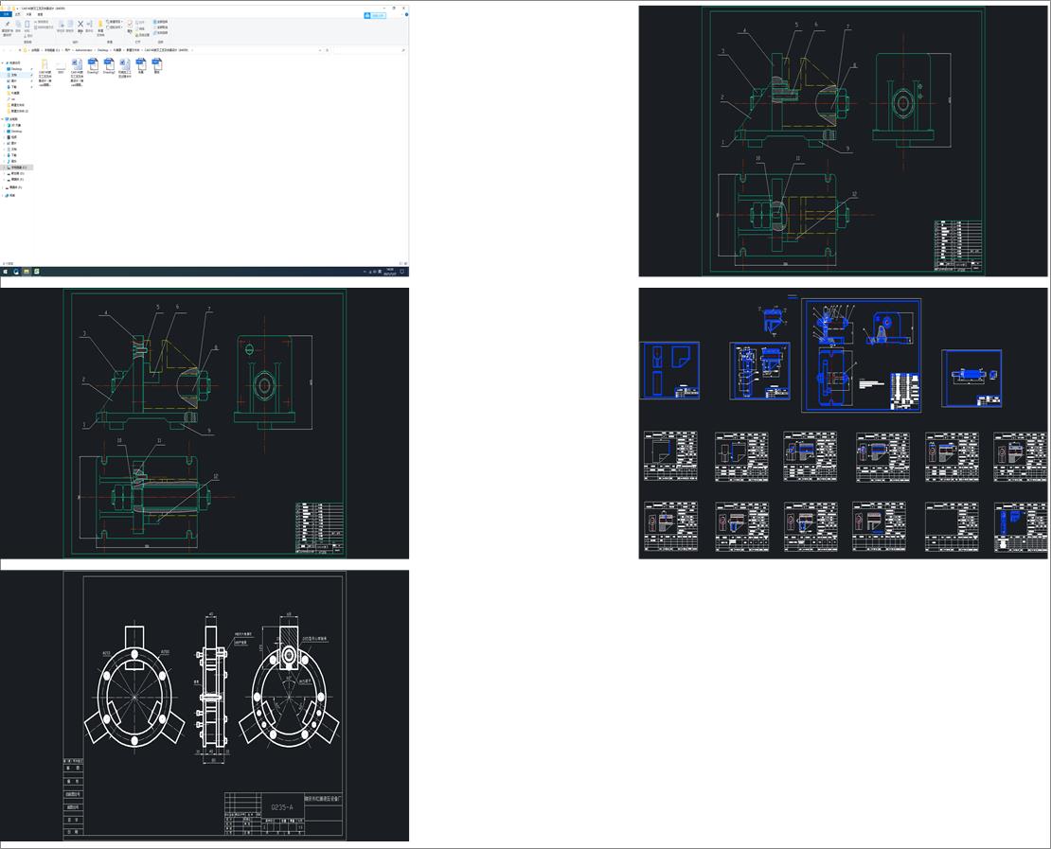Image resolution: width=1051 pixels, height=849 pixels.
Task: Switch to the View ribbon tab
Action: (40, 14)
